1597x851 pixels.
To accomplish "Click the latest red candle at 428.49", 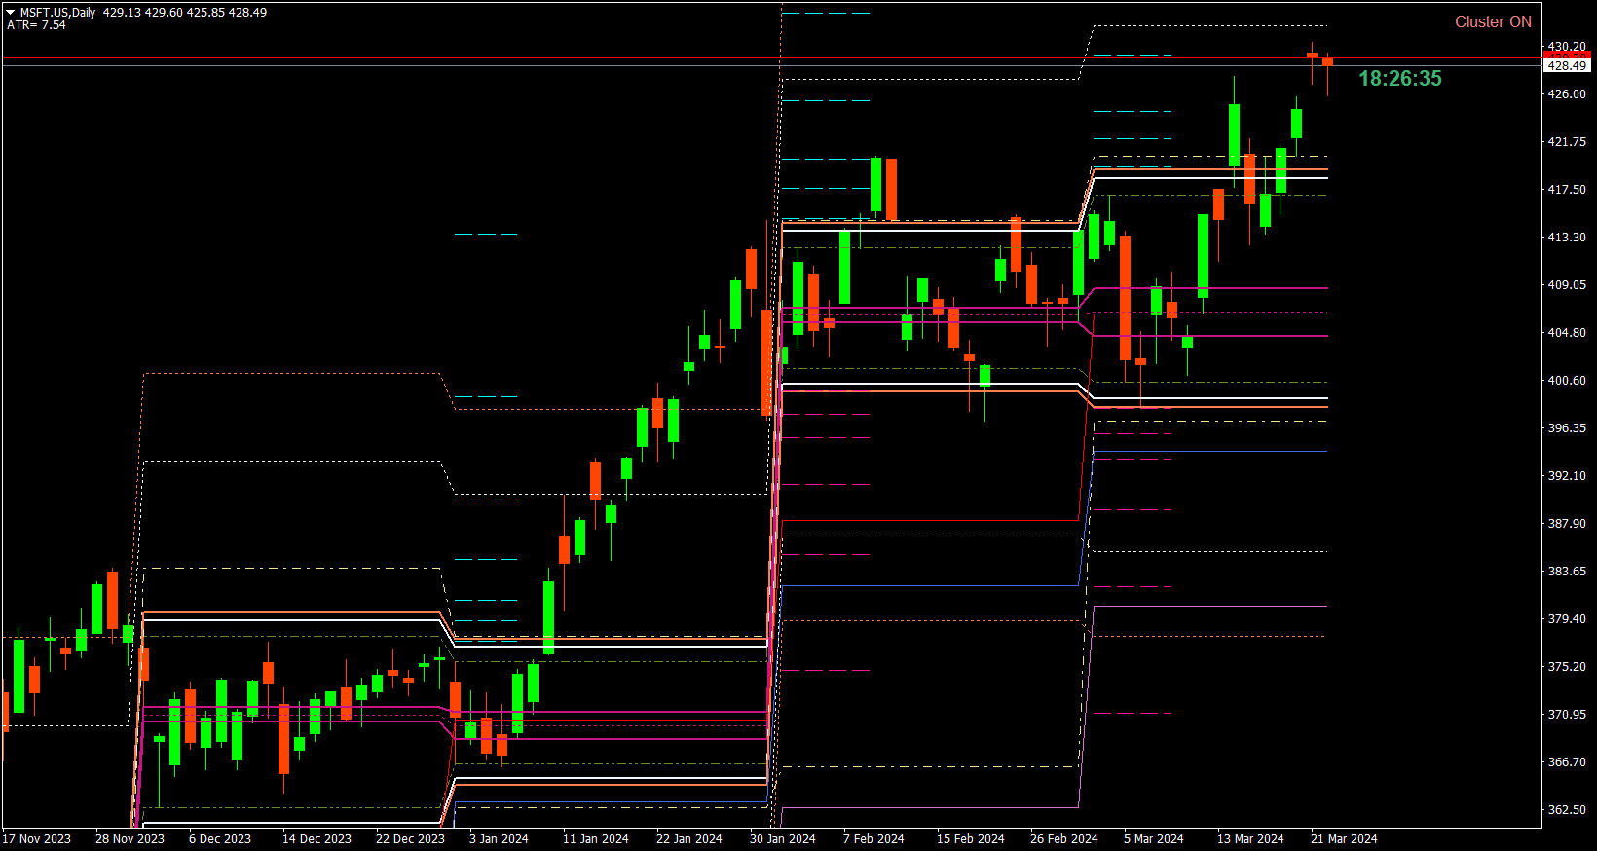I will [1327, 61].
